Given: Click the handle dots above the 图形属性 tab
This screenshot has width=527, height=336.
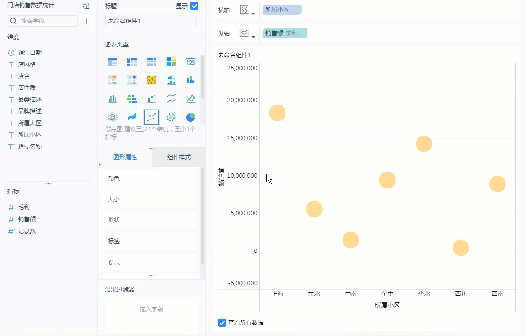Looking at the screenshot, I should point(152,149).
